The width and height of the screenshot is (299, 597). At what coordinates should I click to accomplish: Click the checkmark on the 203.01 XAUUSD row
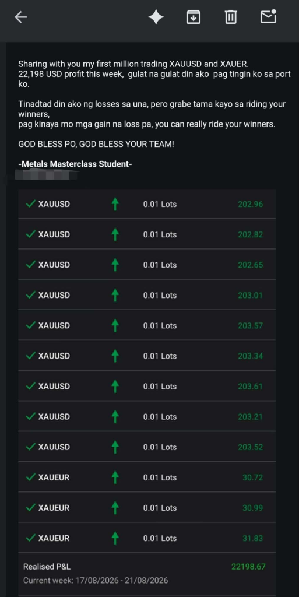coord(30,295)
